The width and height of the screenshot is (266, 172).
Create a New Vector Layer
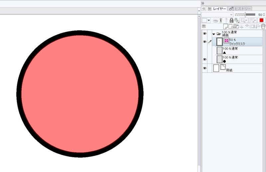(x=231, y=26)
